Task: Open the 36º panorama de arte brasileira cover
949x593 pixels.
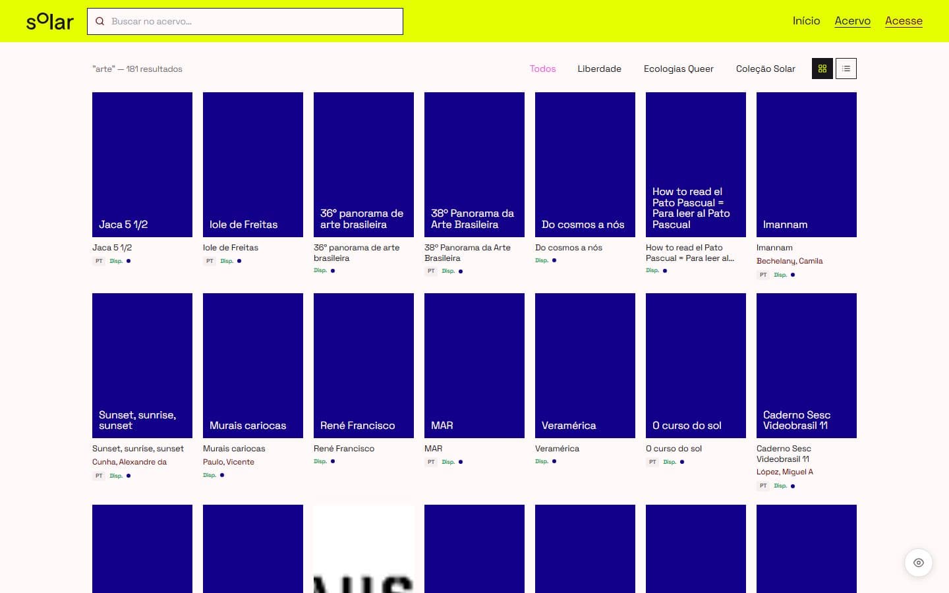Action: 364,165
